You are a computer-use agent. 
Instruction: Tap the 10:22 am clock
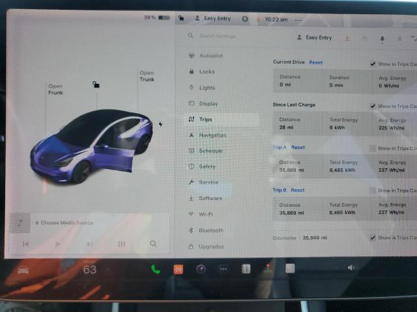[276, 19]
